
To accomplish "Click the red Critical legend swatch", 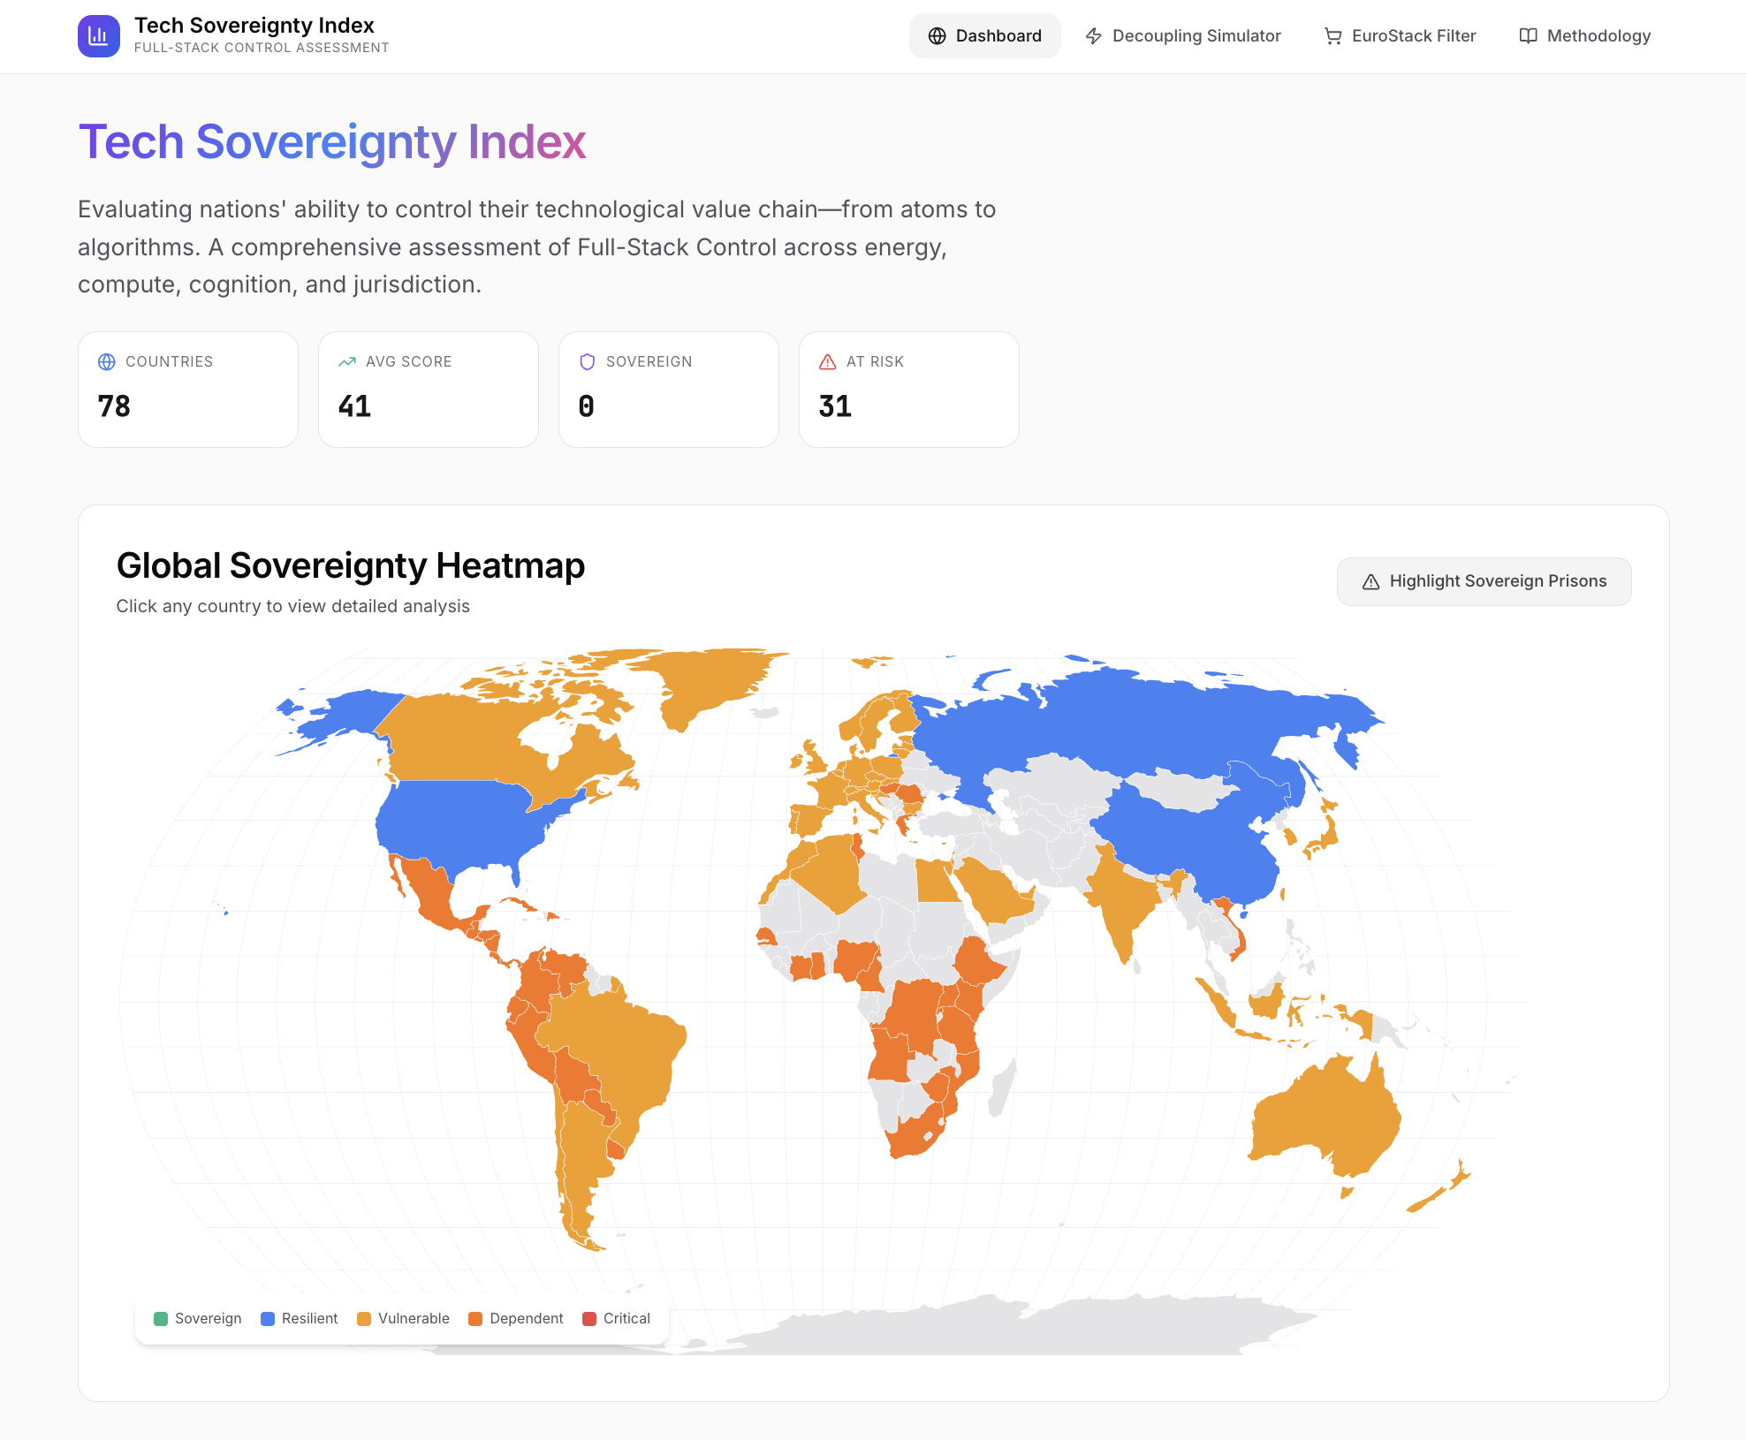I will click(589, 1319).
